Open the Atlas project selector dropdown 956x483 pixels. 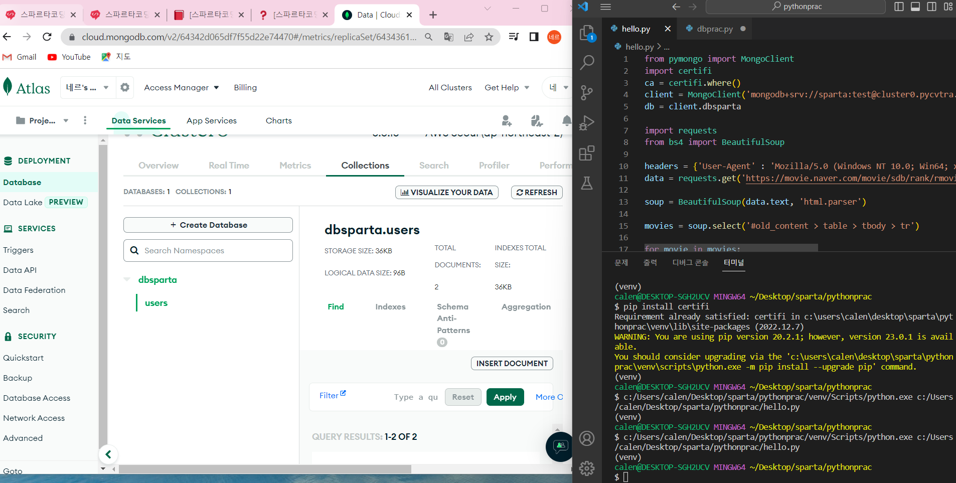42,120
